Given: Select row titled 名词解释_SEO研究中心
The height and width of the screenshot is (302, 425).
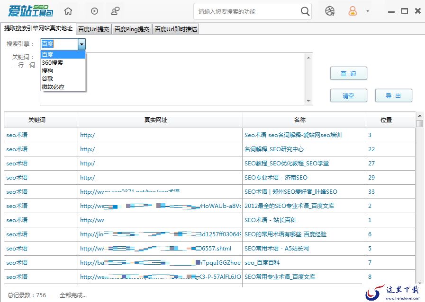Looking at the screenshot, I should [209, 149].
